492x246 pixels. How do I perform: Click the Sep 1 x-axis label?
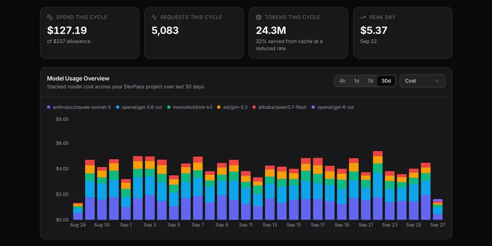click(126, 225)
